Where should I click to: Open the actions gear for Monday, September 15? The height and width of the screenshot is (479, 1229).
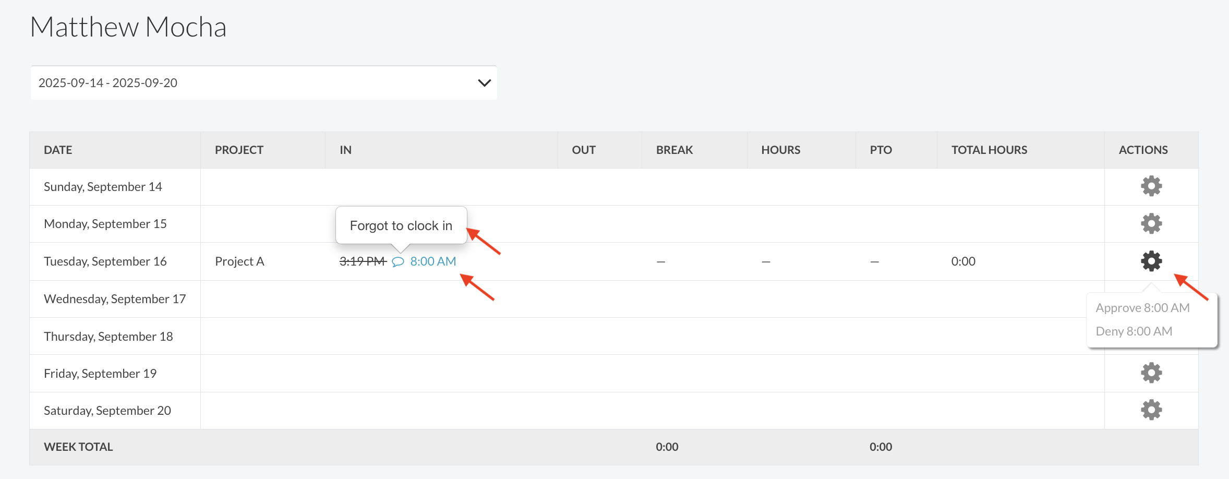pyautogui.click(x=1151, y=224)
